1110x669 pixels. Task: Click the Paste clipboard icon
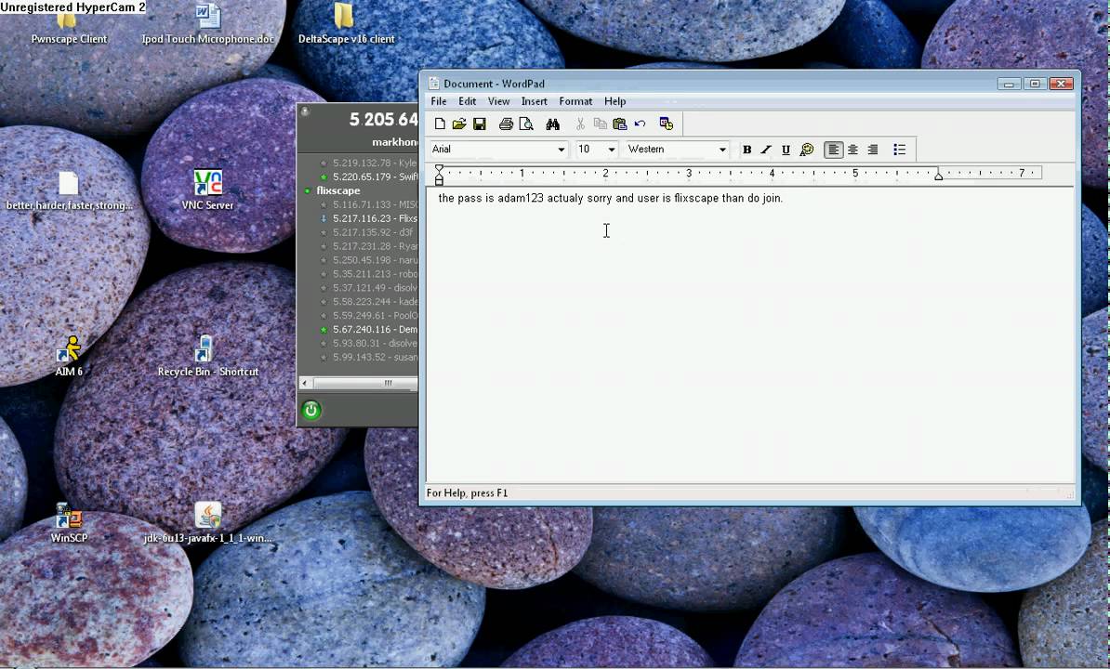click(620, 125)
